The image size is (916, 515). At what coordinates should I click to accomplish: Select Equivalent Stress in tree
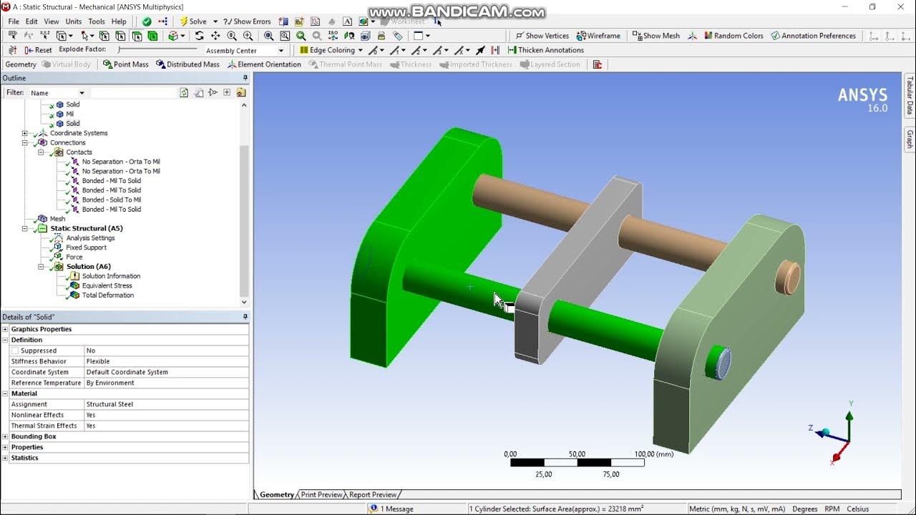pyautogui.click(x=107, y=285)
